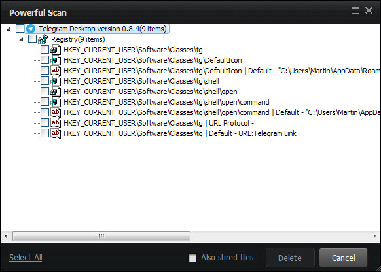
Task: Click 'ab' icon of URL Protocol row
Action: tap(56, 123)
